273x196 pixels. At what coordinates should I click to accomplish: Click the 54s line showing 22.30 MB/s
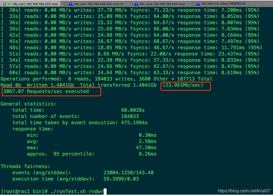(x=130, y=60)
